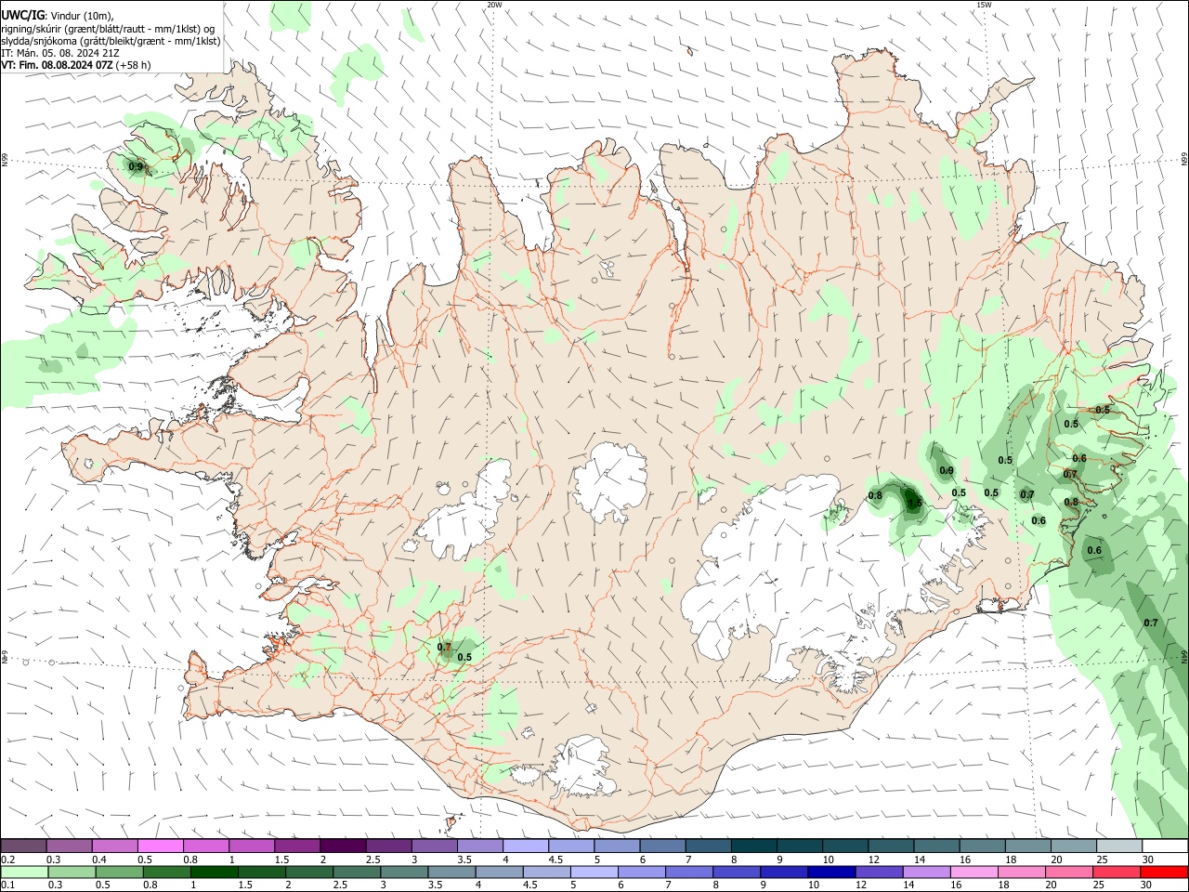This screenshot has height=892, width=1189.
Task: Pick the light pink swatch at 16 in the lower legend row
Action: coord(974,872)
